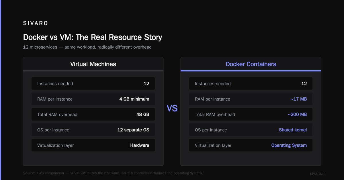Screen dimensions: 344x180
Task: Select "Instances needed" label in Virtual Machines card
Action: pyautogui.click(x=55, y=84)
